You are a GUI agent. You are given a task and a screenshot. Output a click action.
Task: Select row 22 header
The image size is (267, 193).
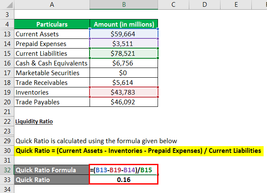point(7,121)
